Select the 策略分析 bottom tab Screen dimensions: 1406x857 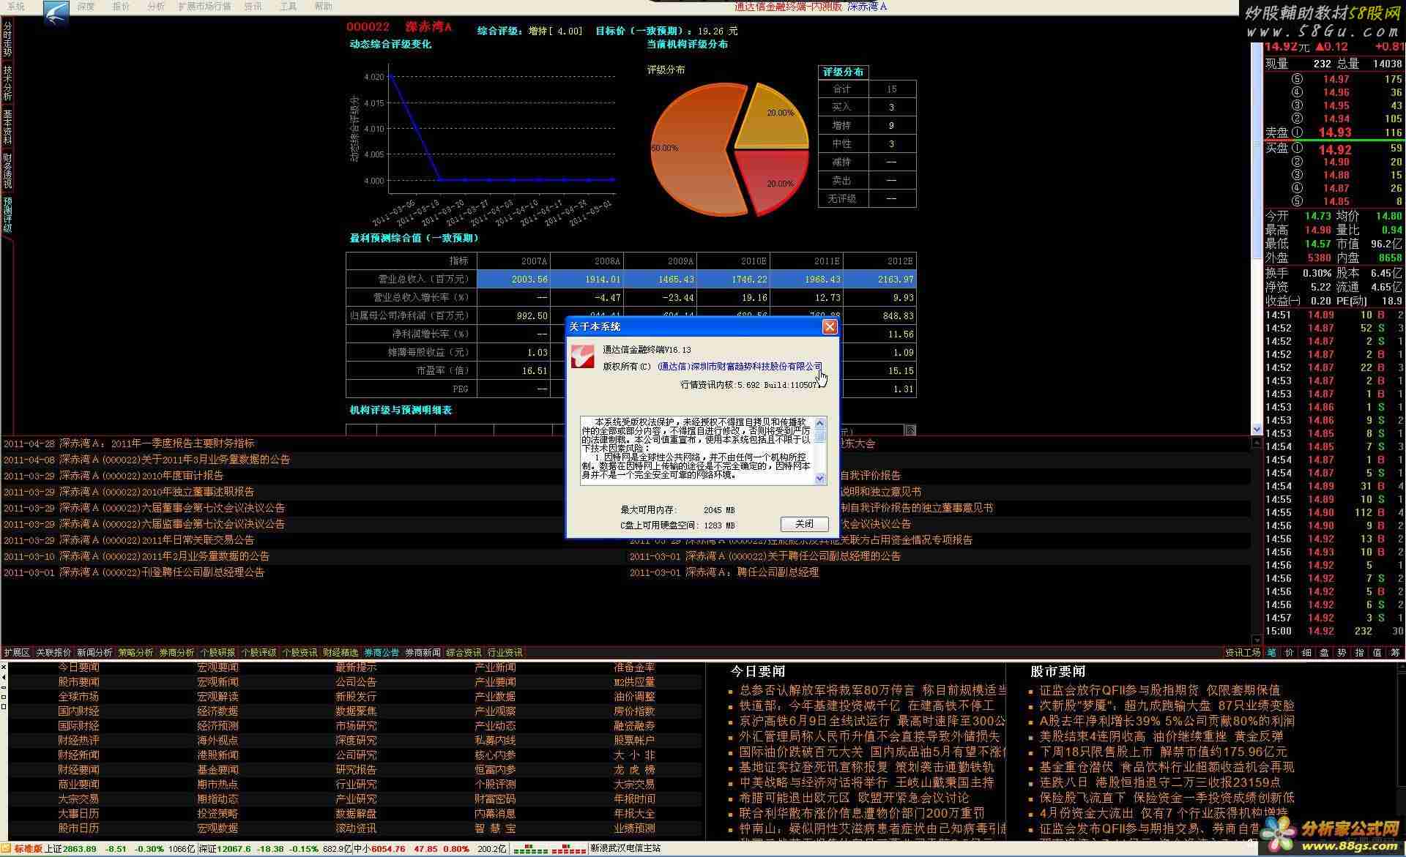coord(135,653)
